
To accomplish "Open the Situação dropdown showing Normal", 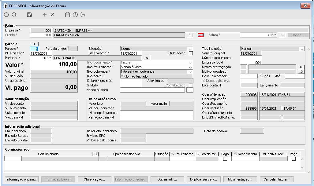I will pos(190,49).
